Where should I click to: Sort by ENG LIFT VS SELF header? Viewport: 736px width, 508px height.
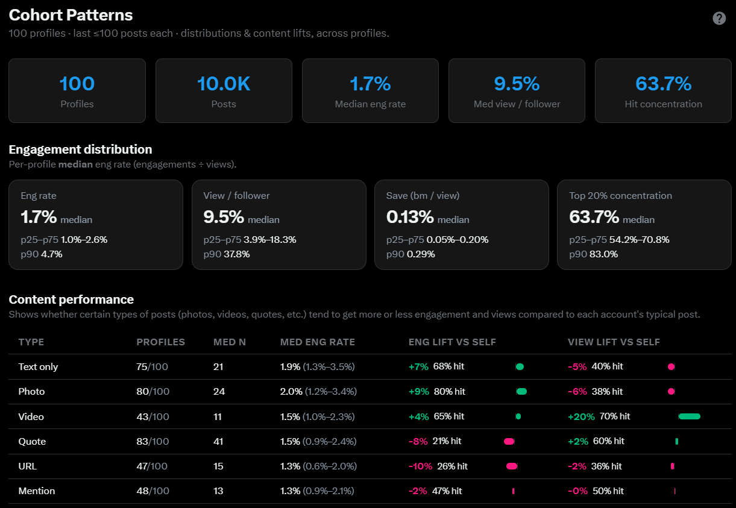[452, 342]
